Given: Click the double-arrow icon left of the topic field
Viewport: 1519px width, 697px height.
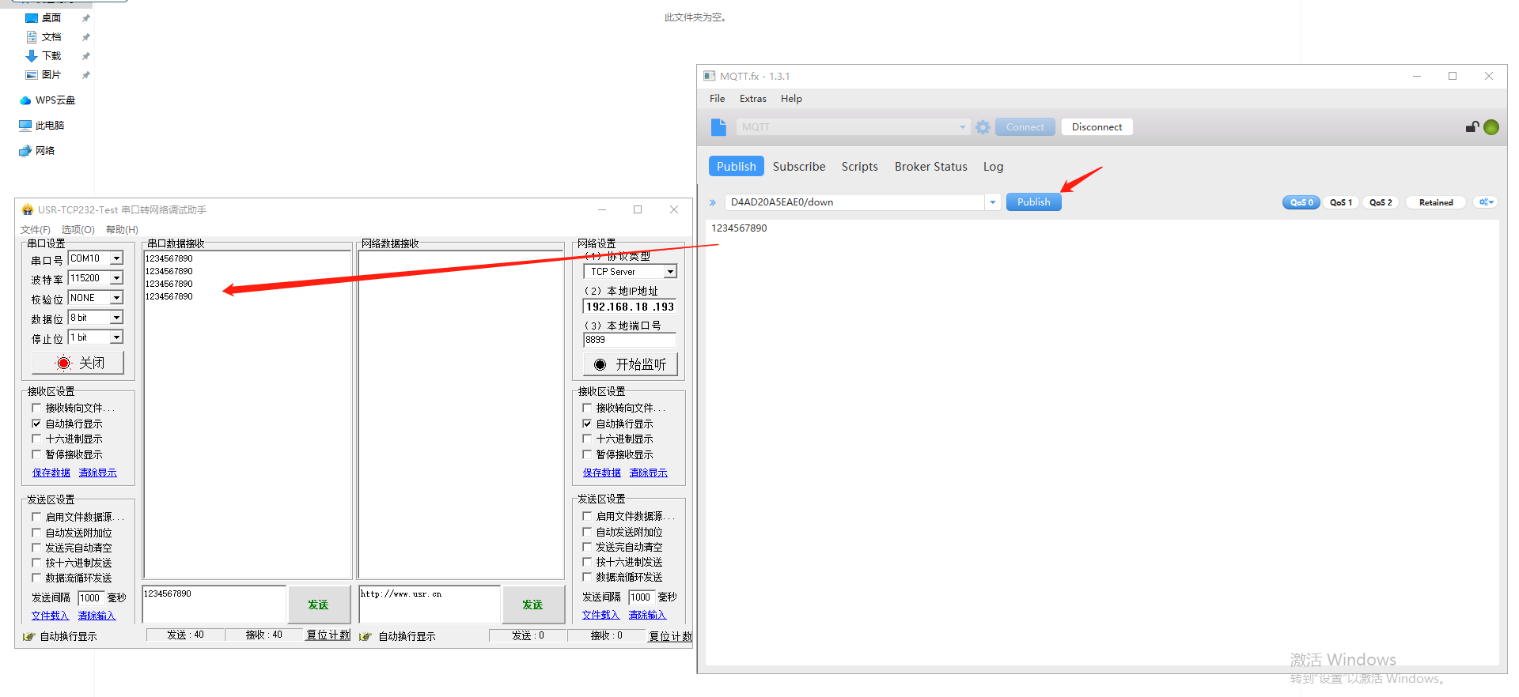Looking at the screenshot, I should pyautogui.click(x=713, y=203).
